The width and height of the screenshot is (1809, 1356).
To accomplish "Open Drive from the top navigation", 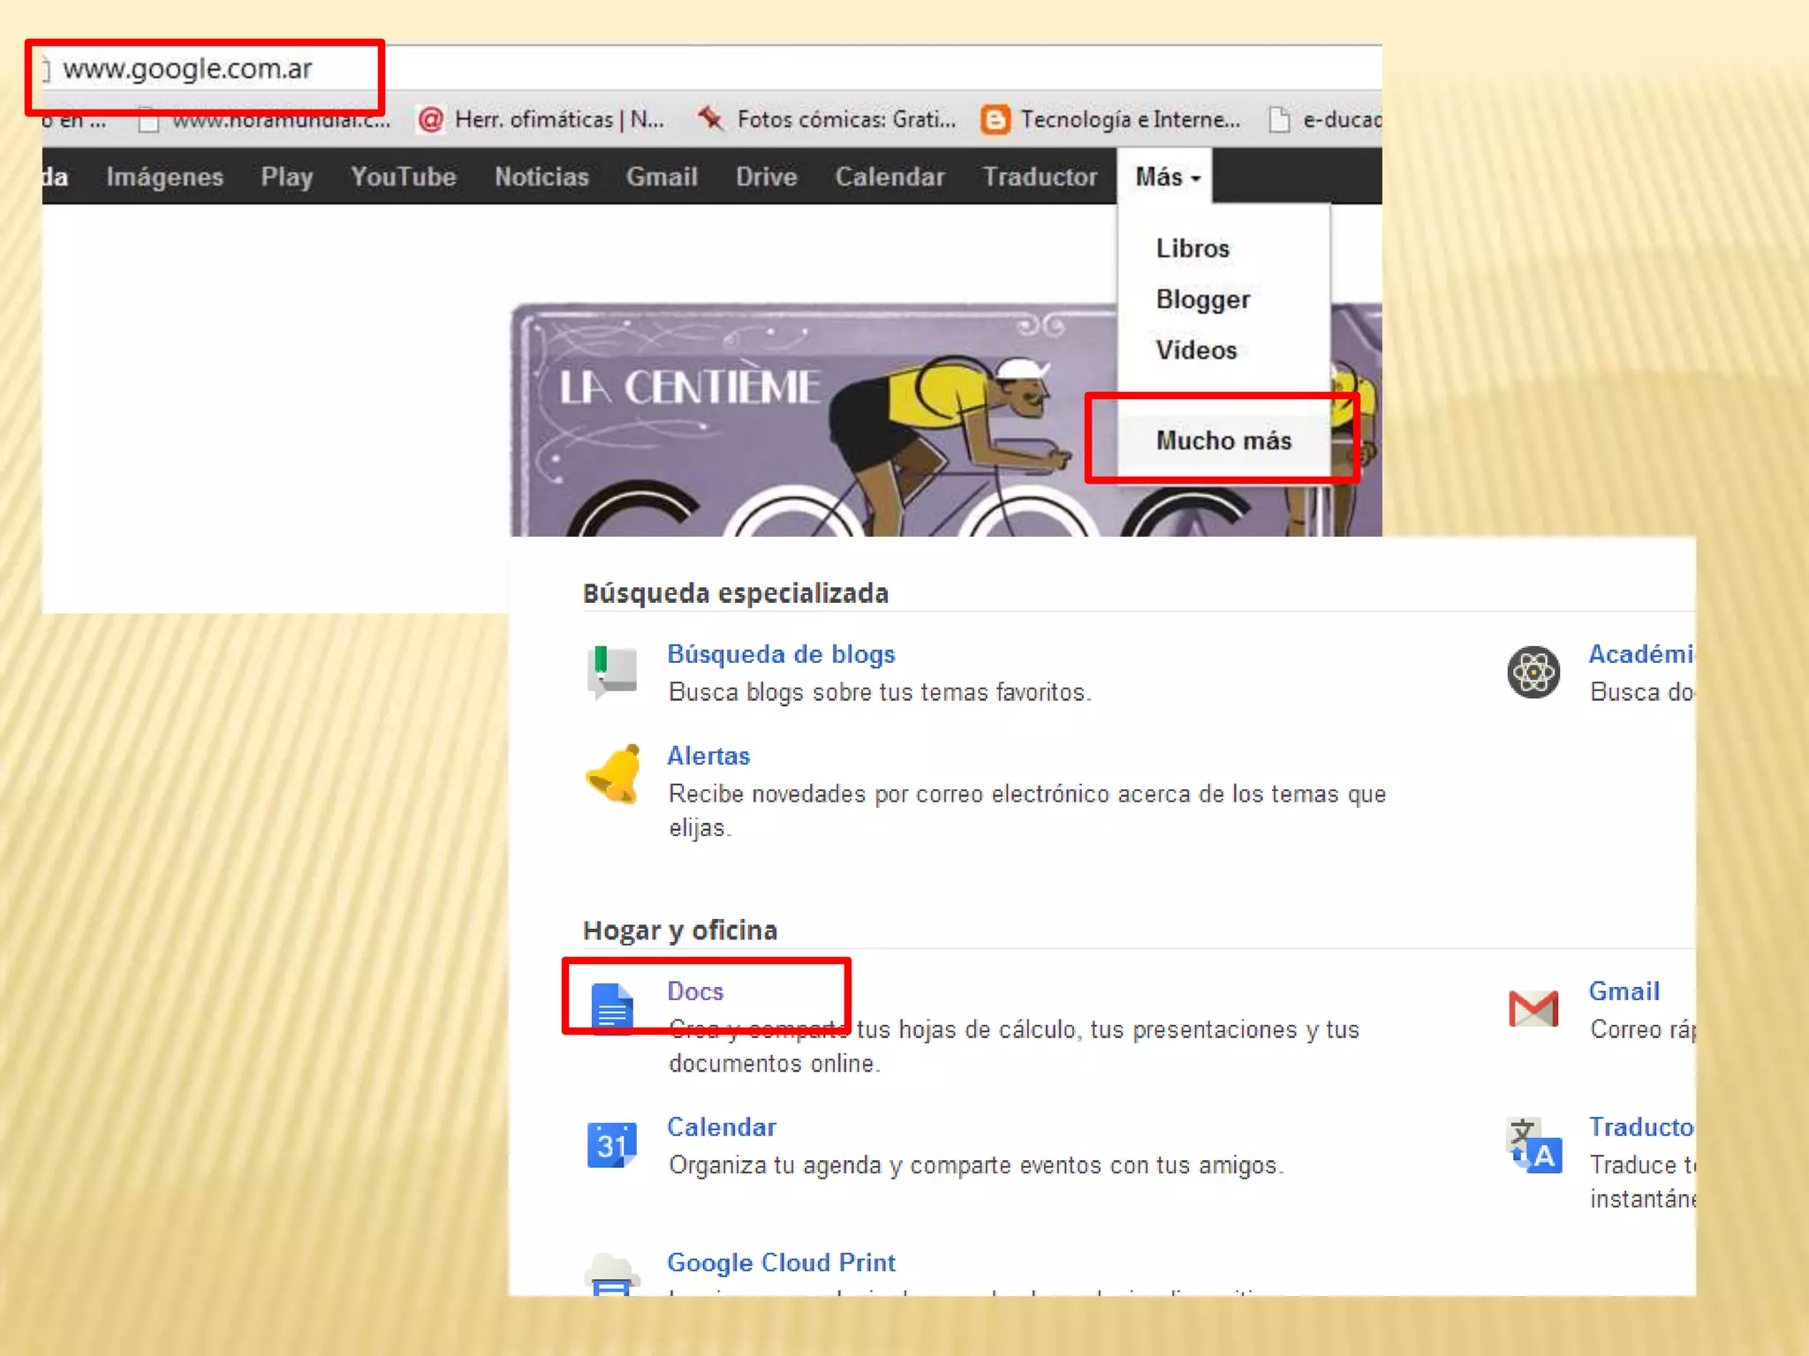I will 766,177.
